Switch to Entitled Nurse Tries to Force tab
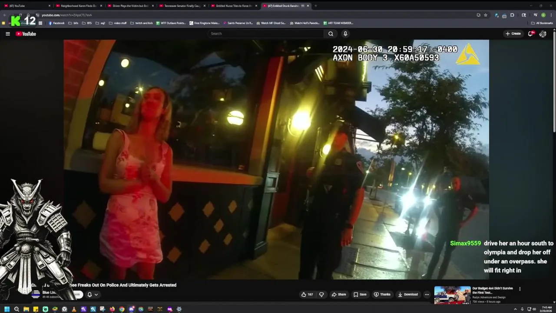The width and height of the screenshot is (556, 313). click(234, 6)
